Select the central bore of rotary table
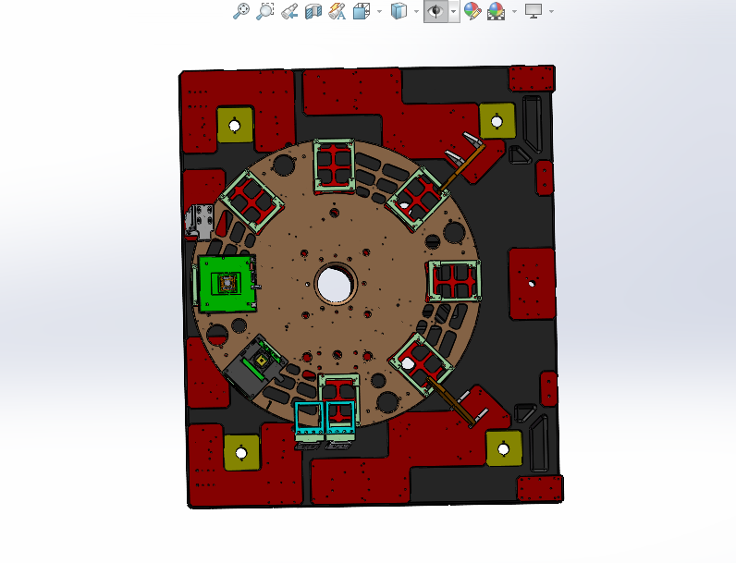The image size is (736, 563). [x=336, y=284]
